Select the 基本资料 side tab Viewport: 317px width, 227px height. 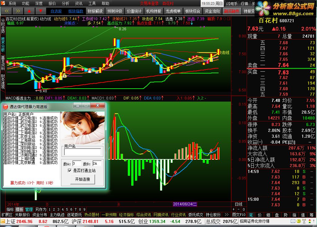3,63
